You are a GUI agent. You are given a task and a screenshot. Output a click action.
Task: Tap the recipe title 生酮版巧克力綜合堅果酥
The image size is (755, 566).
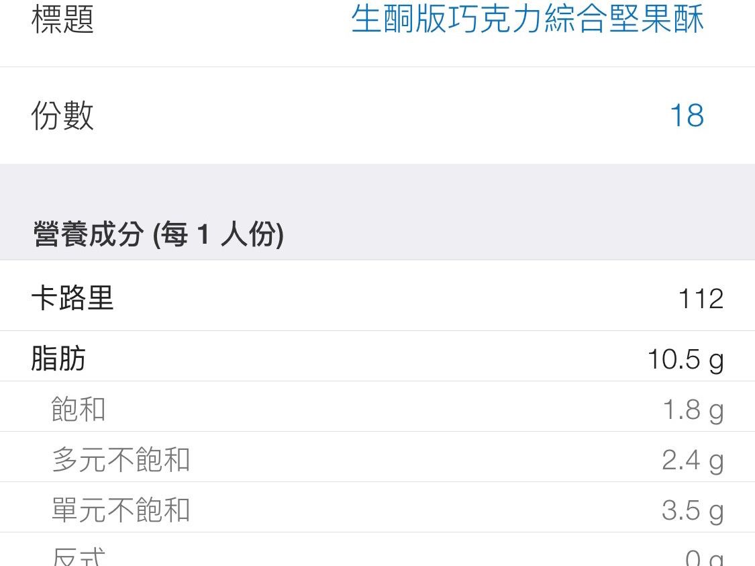click(527, 19)
